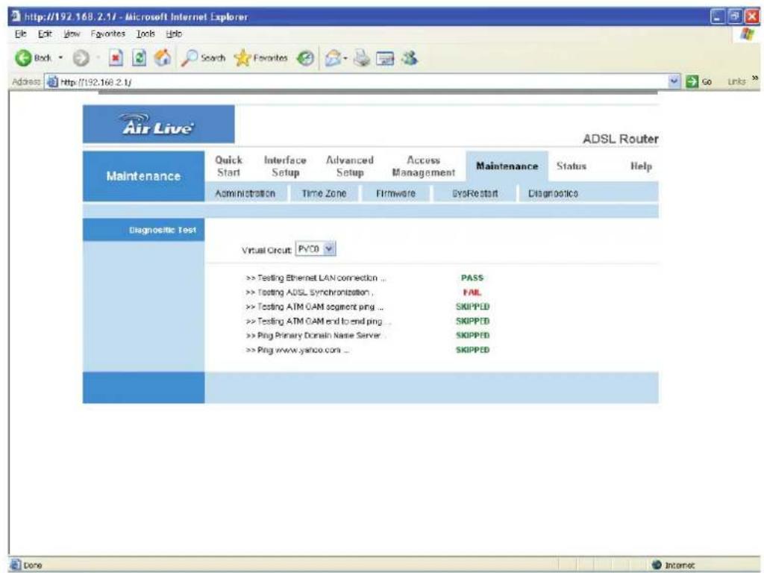Click the AirLive logo
The width and height of the screenshot is (764, 573).
click(x=158, y=124)
